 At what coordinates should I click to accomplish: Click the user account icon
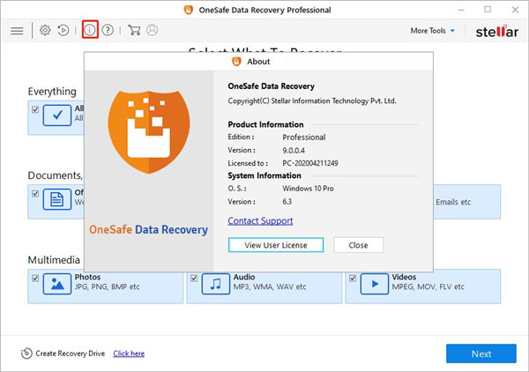pyautogui.click(x=153, y=30)
